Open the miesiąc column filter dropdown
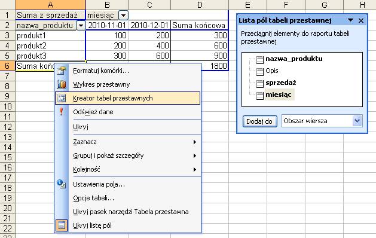This screenshot has width=376, height=238. pyautogui.click(x=123, y=16)
